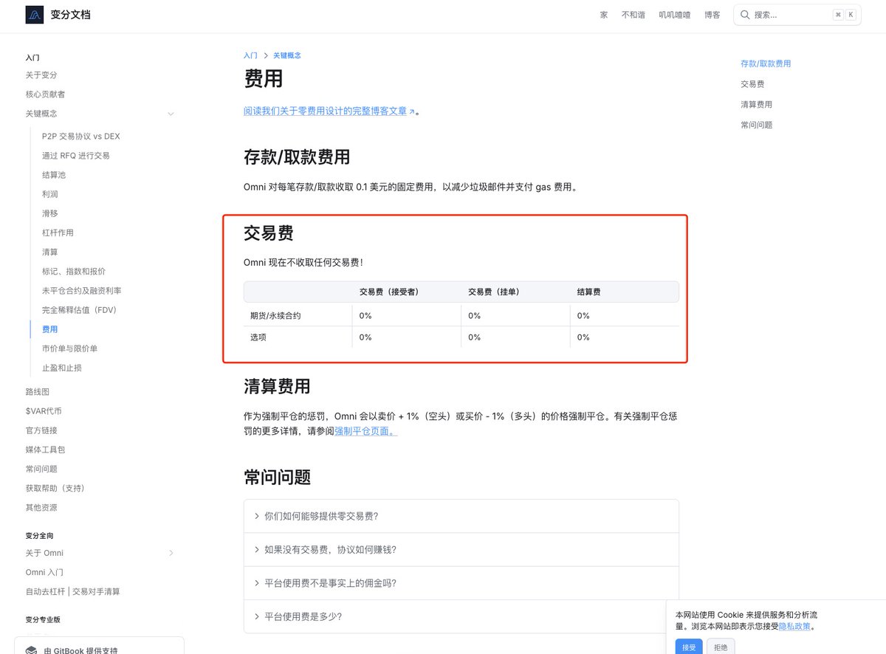
Task: Click the 交易费（接受者）table header
Action: click(389, 292)
